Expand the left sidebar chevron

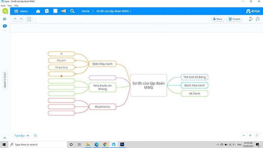[5, 138]
